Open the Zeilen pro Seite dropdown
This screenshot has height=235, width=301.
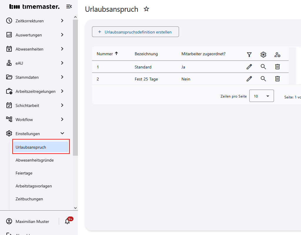[261, 96]
